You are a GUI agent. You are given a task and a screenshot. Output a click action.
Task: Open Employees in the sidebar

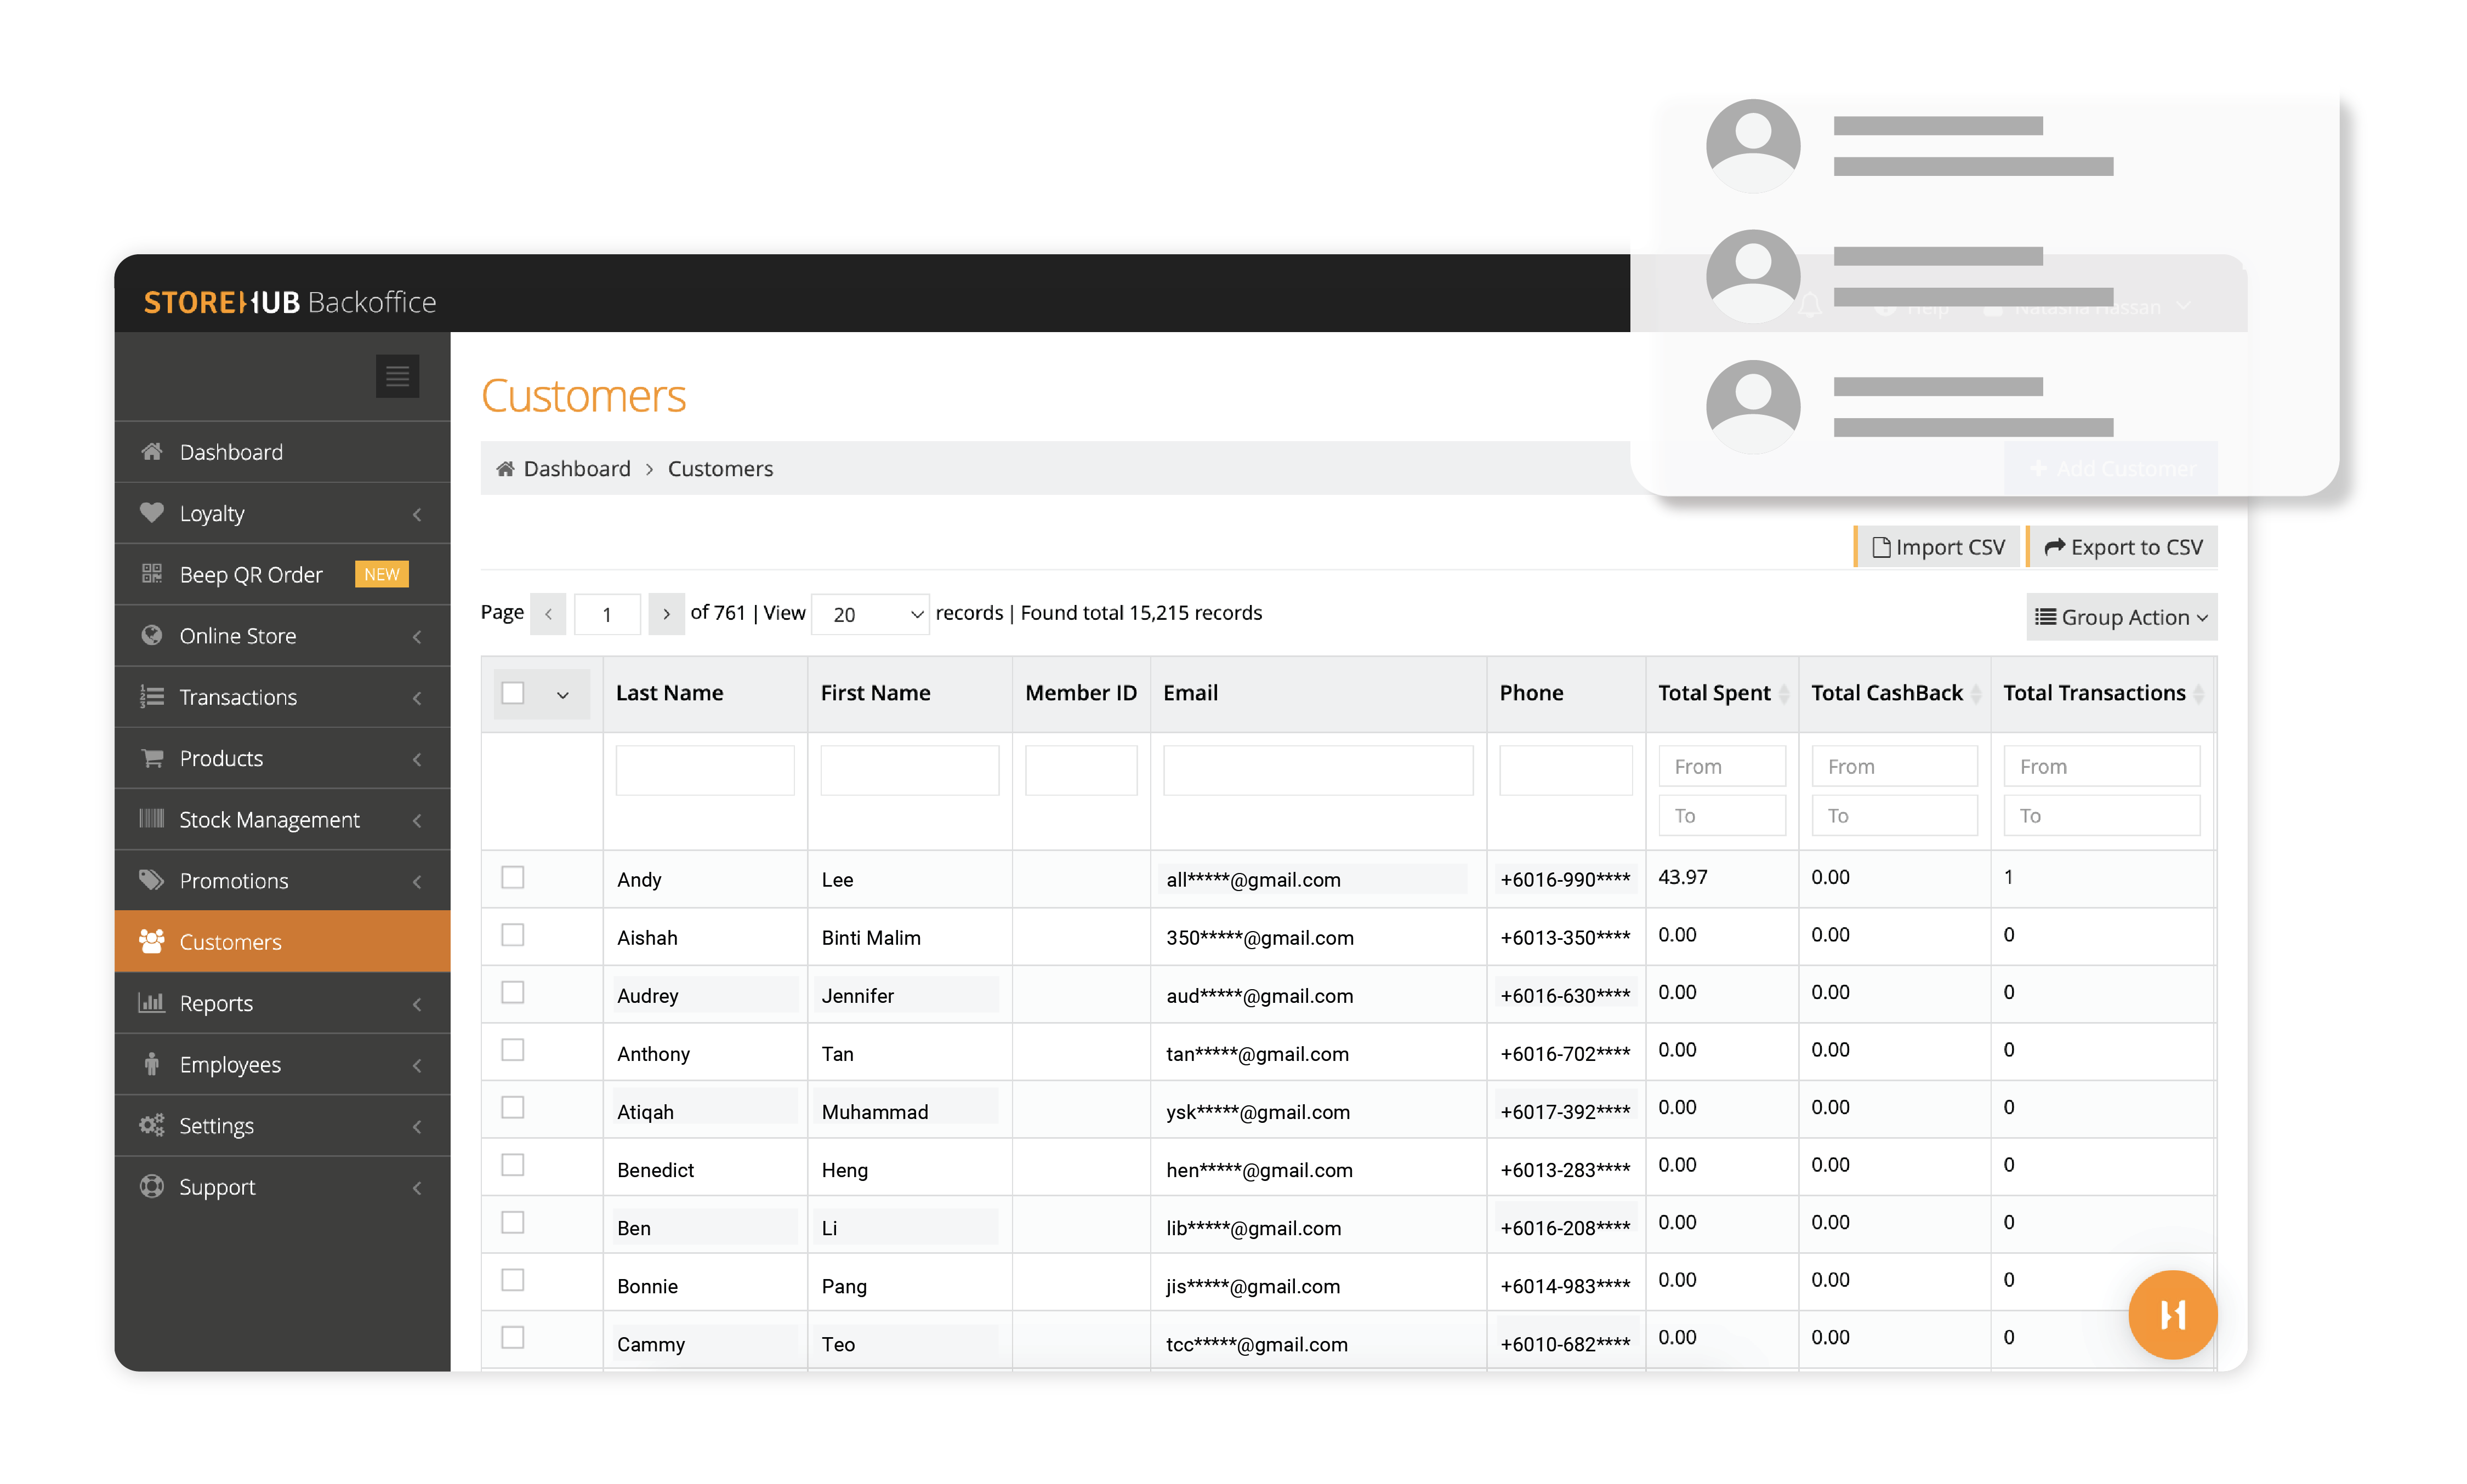[x=282, y=1064]
